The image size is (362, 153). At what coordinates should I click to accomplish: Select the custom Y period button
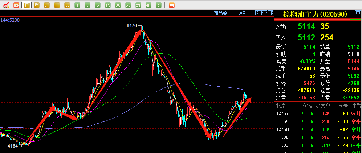click(x=159, y=5)
